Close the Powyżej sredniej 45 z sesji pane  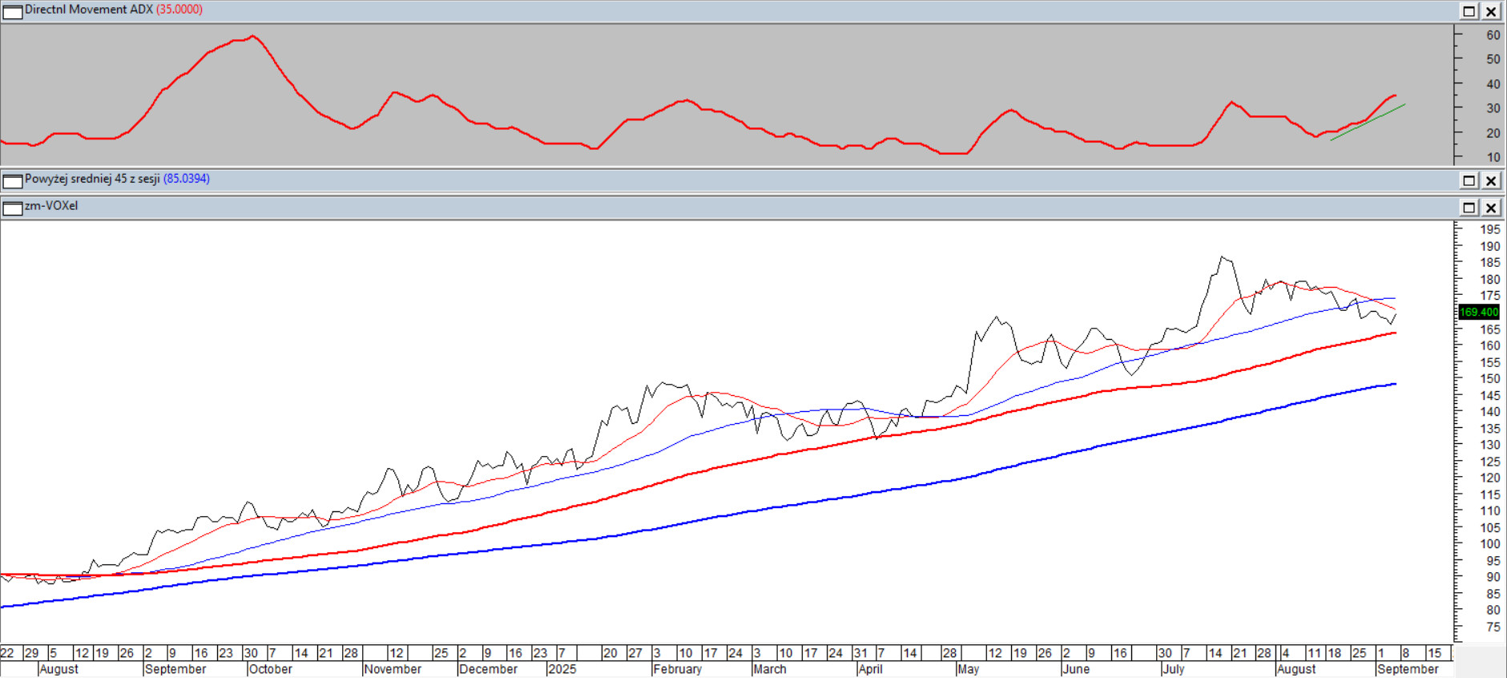pos(1491,180)
